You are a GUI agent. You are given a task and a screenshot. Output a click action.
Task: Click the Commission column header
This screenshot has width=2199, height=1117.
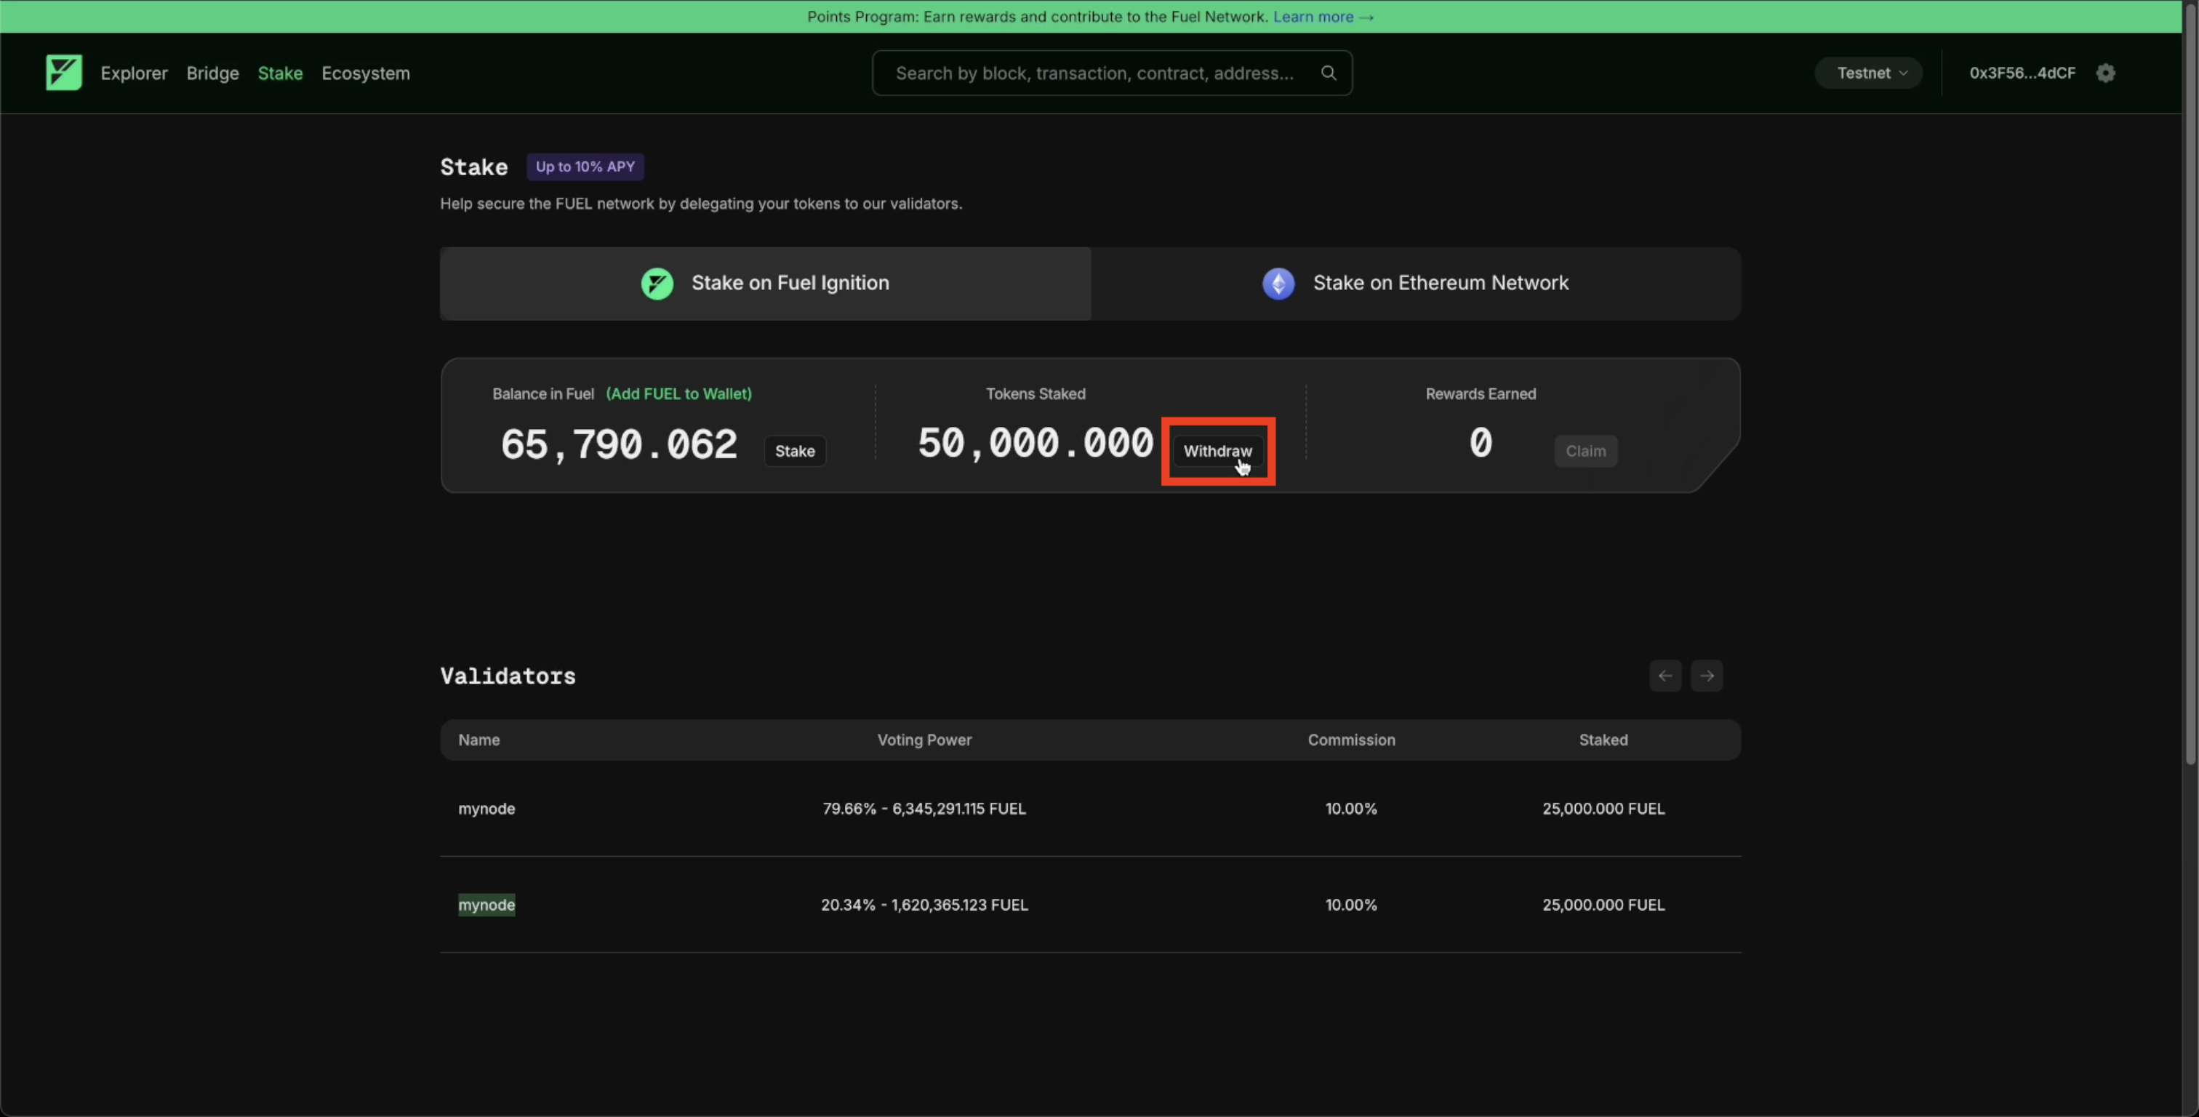click(x=1351, y=740)
